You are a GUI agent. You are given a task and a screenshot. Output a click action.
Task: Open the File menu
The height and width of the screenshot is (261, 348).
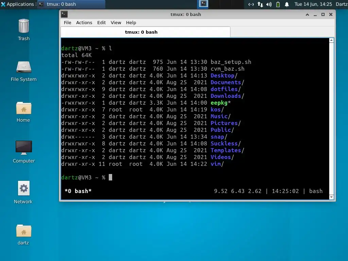68,23
